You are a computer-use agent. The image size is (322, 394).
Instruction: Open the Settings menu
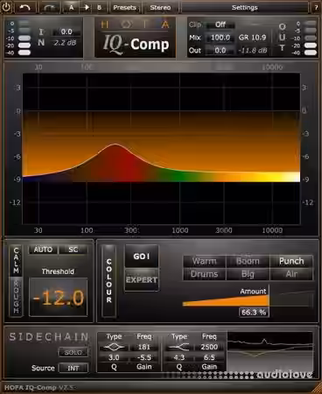[244, 8]
